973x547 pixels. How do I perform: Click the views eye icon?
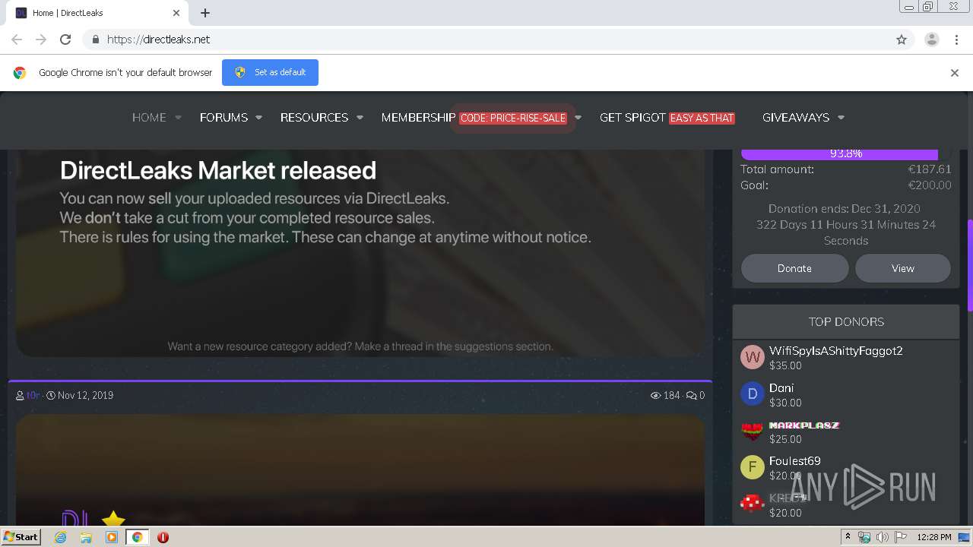(x=655, y=395)
